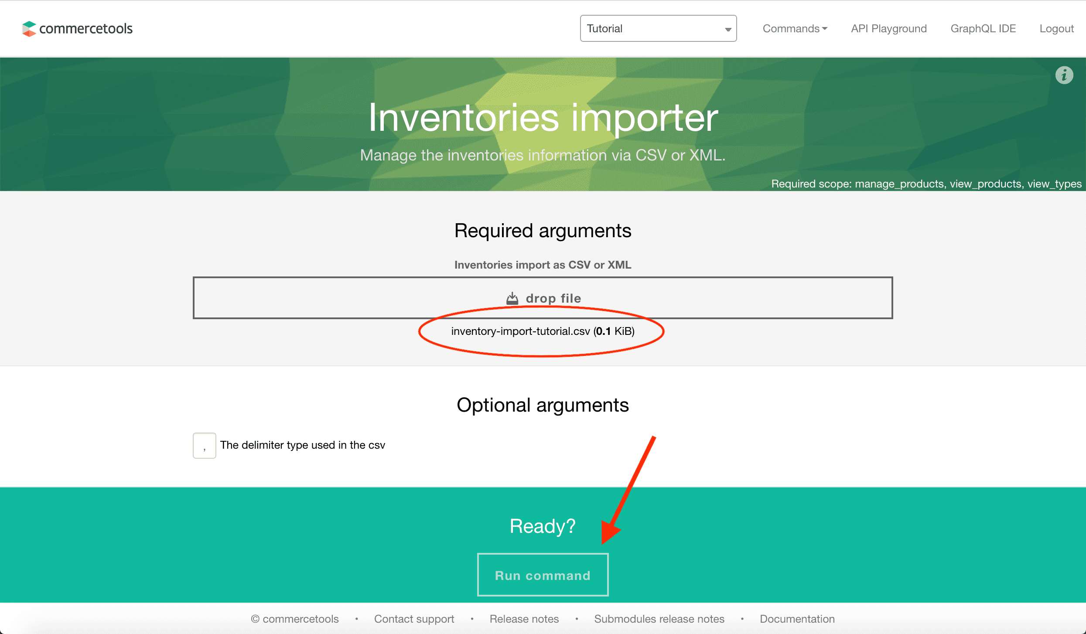The height and width of the screenshot is (634, 1086).
Task: Click the © commercetools footer link
Action: tap(295, 619)
